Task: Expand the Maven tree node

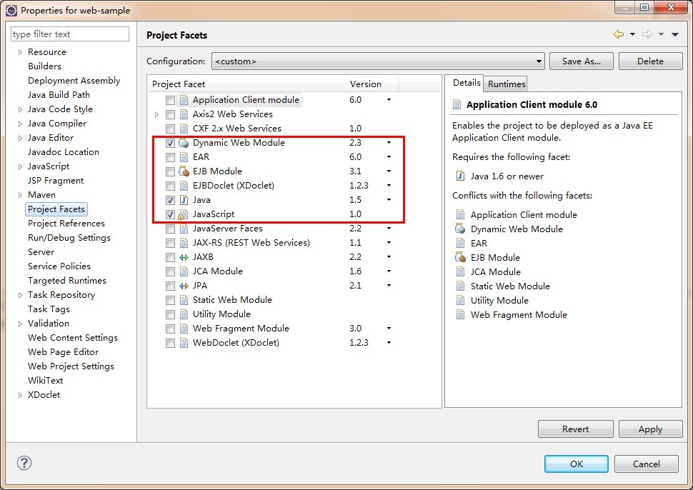Action: (x=20, y=195)
